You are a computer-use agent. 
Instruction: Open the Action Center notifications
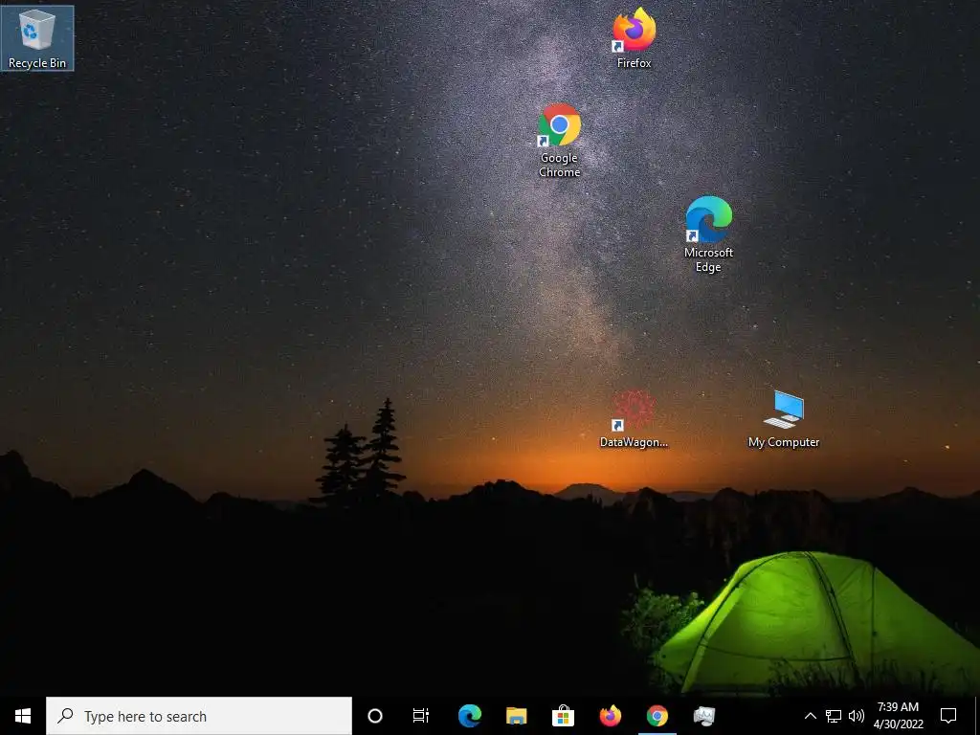click(948, 716)
